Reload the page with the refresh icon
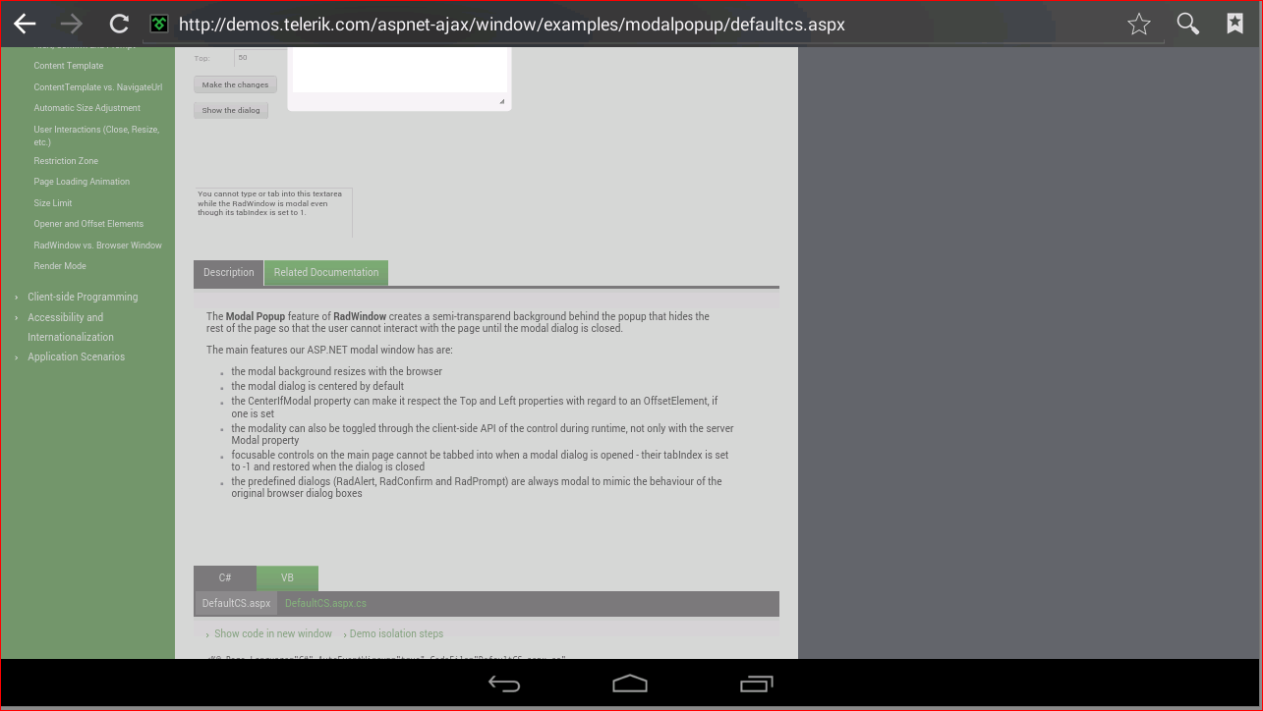 coord(119,25)
